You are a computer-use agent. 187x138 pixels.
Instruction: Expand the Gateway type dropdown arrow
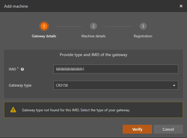[174, 85]
